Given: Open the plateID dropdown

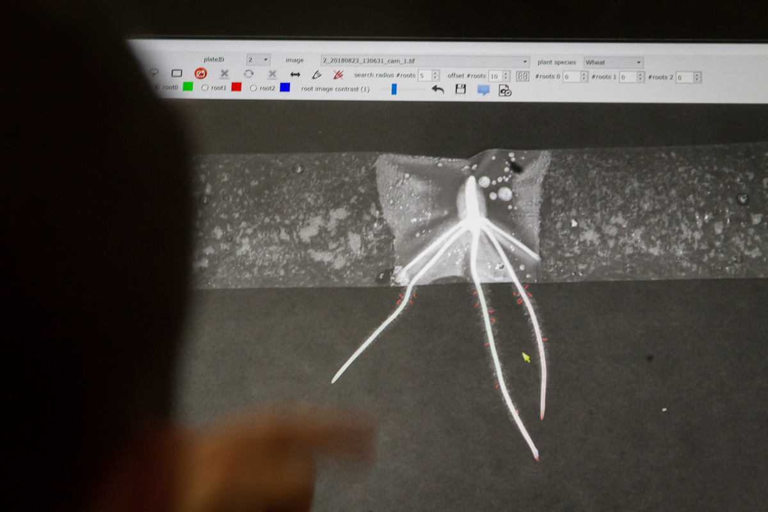Looking at the screenshot, I should click(258, 60).
